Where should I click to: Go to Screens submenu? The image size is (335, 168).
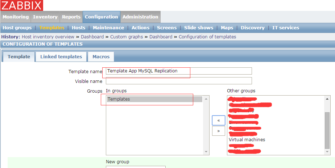(x=167, y=28)
